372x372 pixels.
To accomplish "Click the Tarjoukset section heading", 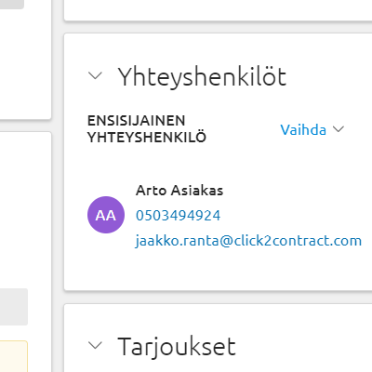I will [177, 347].
